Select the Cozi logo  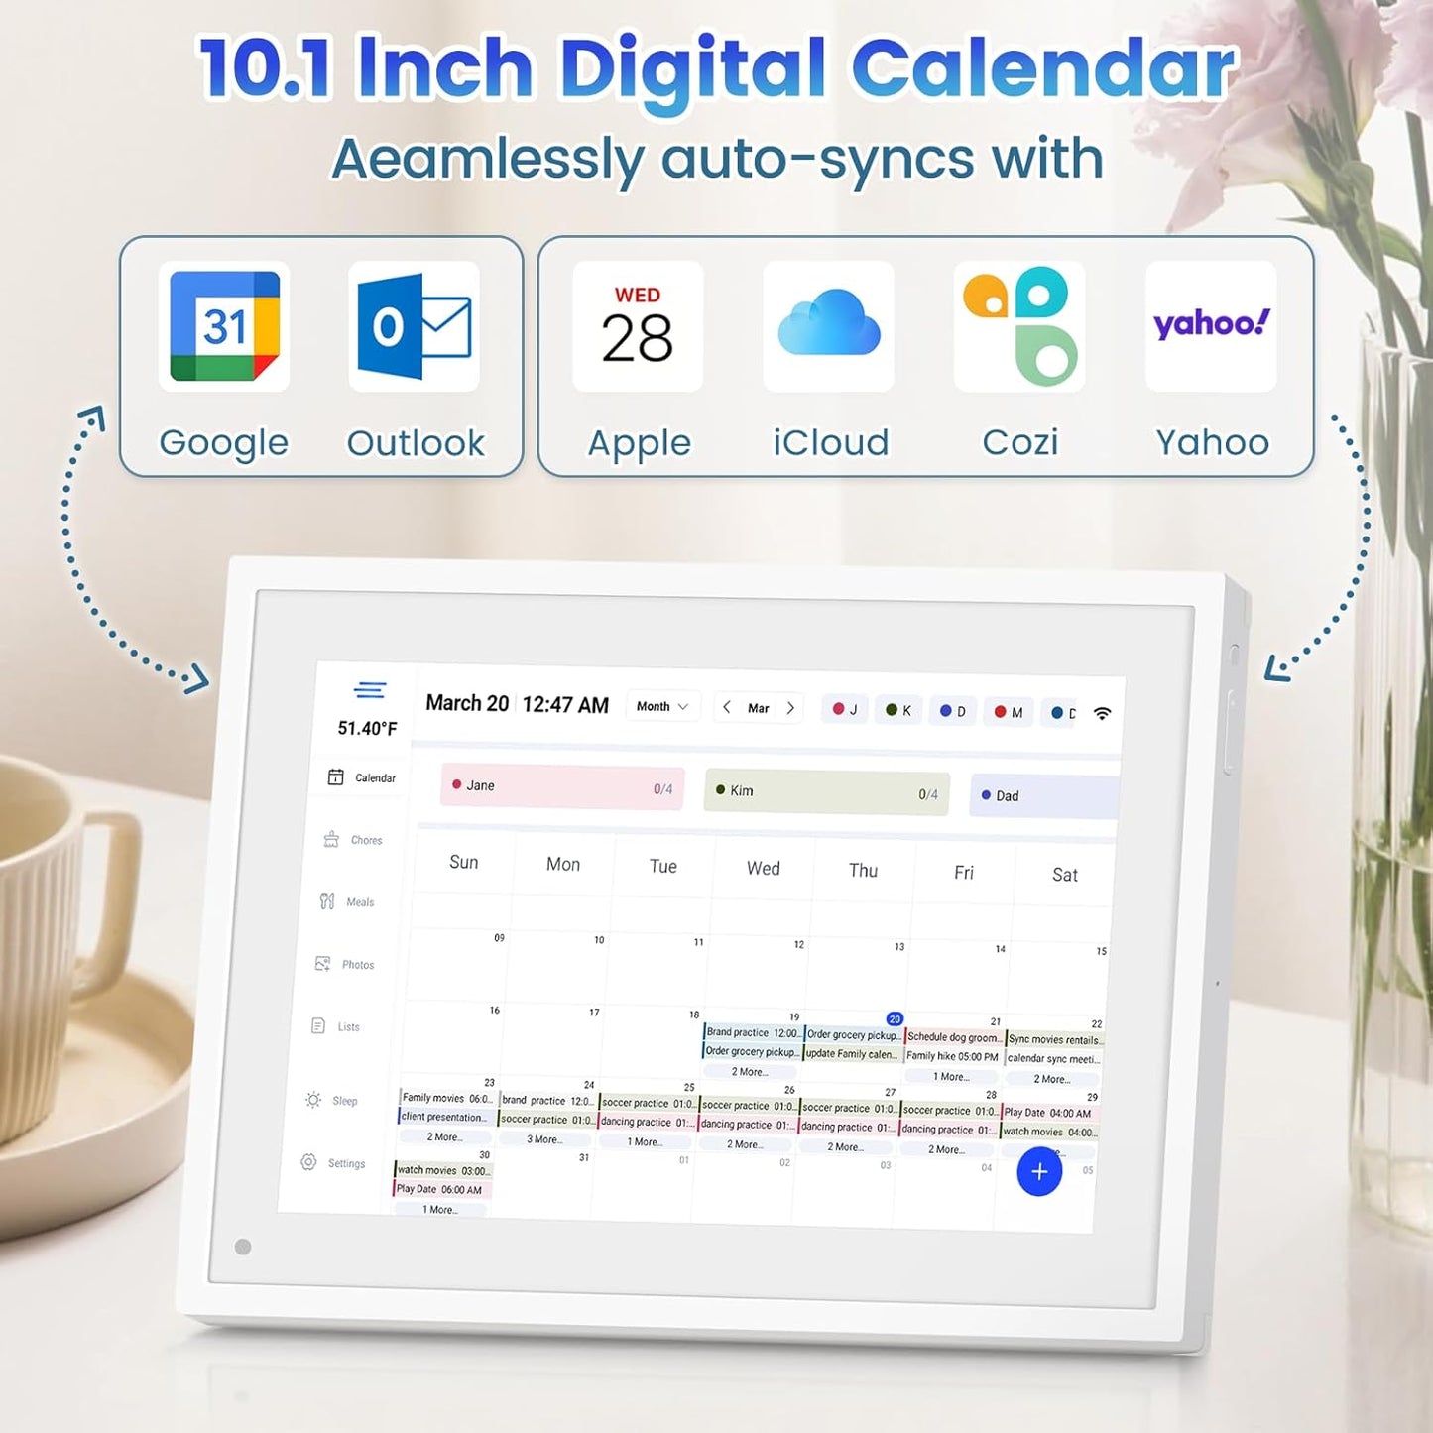(1019, 326)
